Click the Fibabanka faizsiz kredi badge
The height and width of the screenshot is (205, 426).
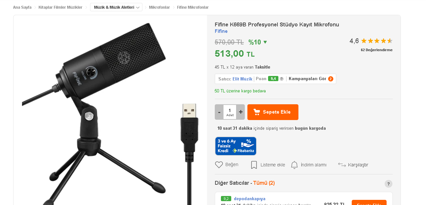tap(236, 146)
